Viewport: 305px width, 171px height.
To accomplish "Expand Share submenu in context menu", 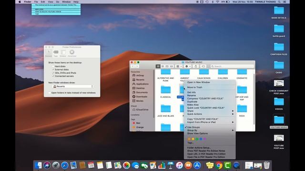I will pos(210,111).
